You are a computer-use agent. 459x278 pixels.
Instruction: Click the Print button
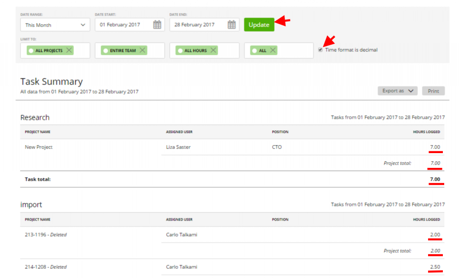pos(433,90)
